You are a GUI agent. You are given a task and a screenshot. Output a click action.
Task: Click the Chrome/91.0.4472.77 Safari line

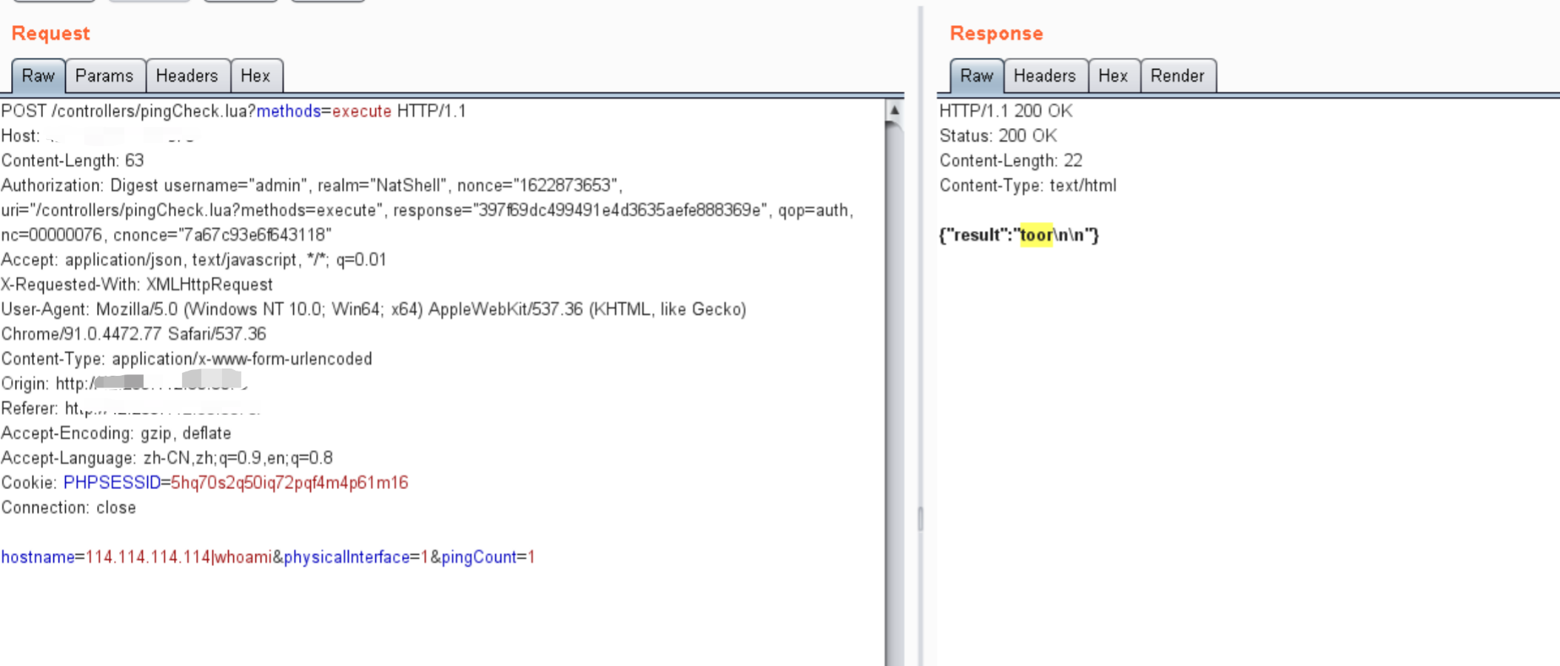click(134, 334)
